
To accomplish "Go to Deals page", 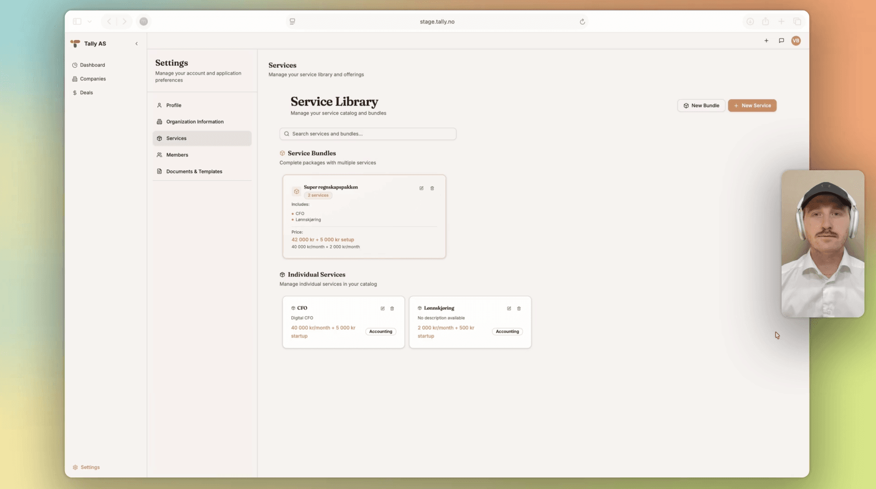I will [83, 92].
